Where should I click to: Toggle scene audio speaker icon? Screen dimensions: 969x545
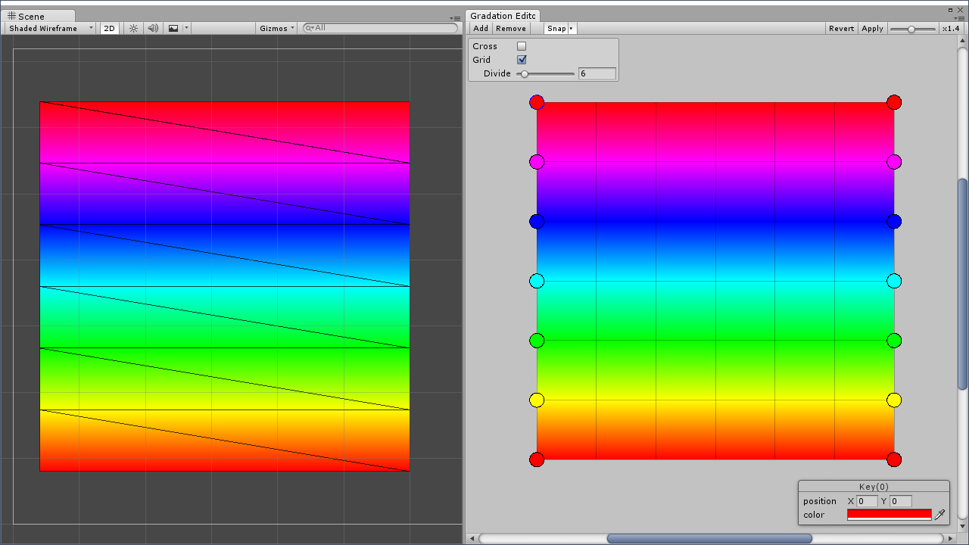point(153,28)
